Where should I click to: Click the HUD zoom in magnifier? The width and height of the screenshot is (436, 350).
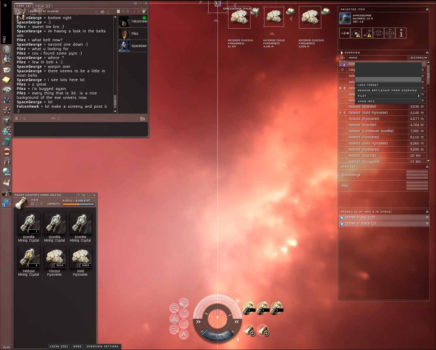point(174,308)
